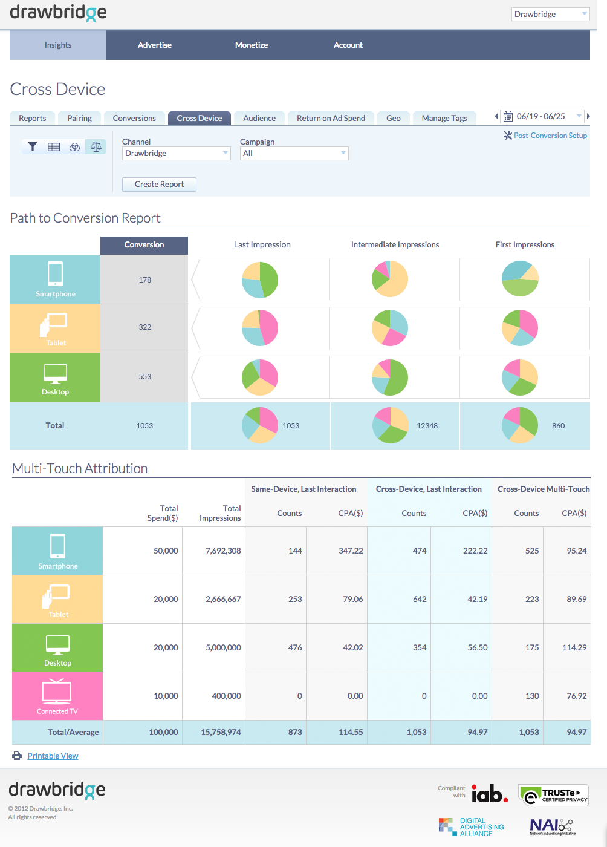This screenshot has height=847, width=607.
Task: Click the Smartphone Intermediate Impressions pie chart
Action: 390,280
